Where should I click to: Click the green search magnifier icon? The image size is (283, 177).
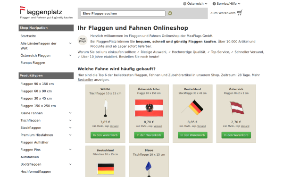click(x=170, y=13)
